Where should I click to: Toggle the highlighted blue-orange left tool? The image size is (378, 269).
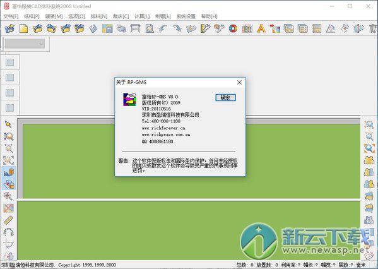pyautogui.click(x=9, y=172)
